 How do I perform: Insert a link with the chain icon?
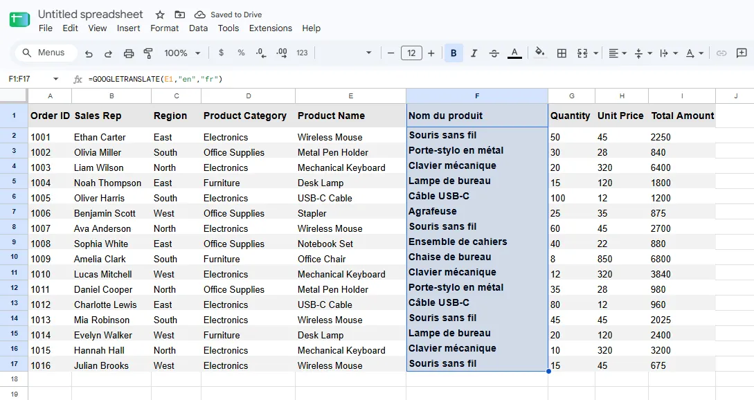(x=721, y=53)
